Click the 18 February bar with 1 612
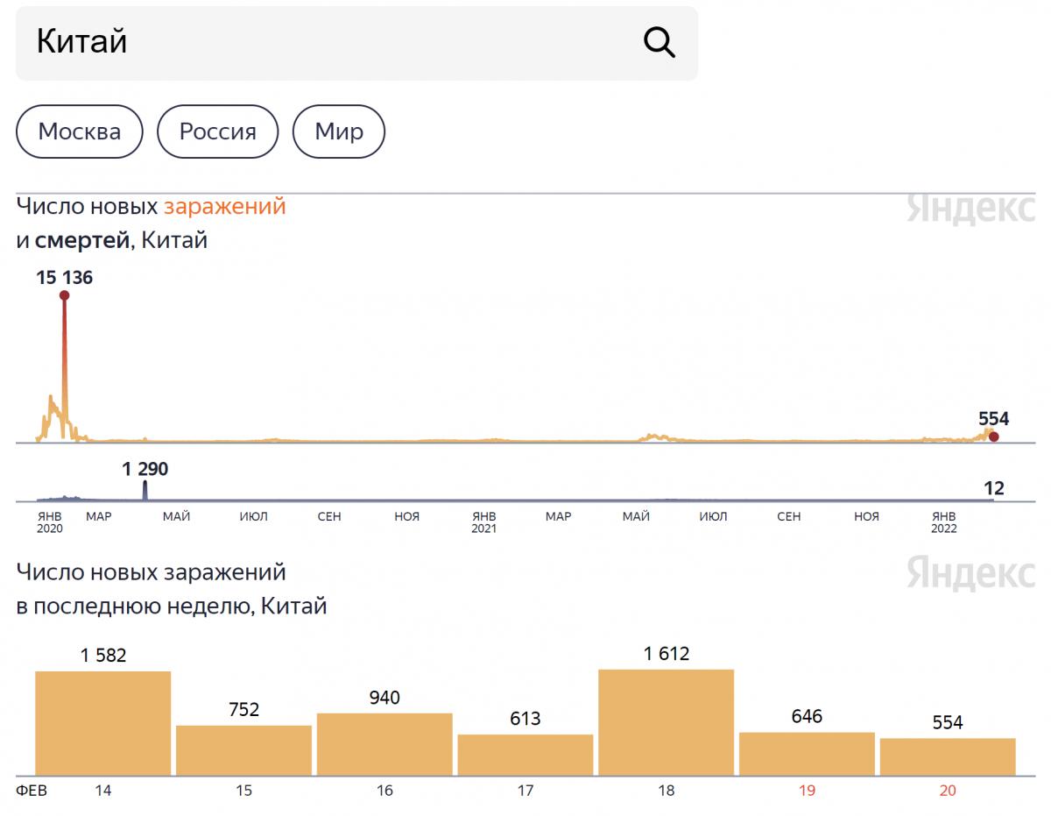Viewport: 1051px width, 816px height. [x=667, y=722]
